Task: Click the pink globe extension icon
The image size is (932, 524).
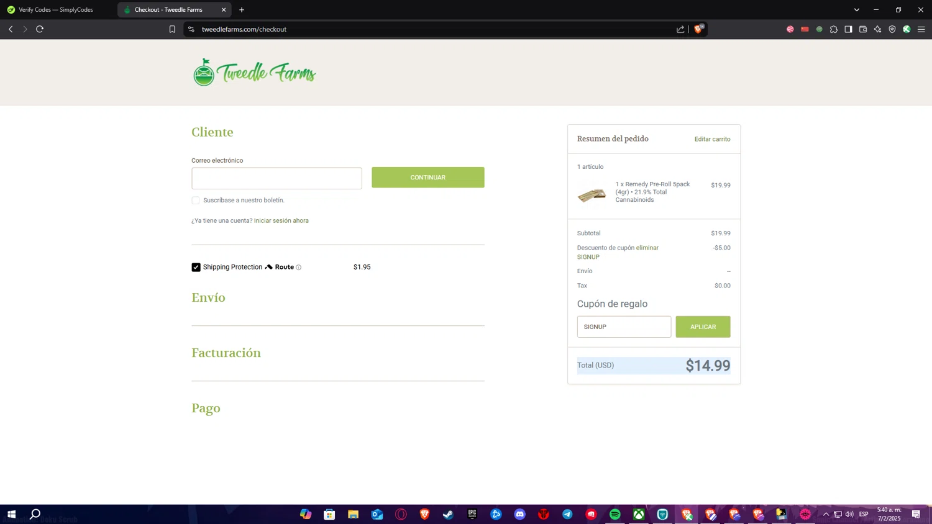Action: tap(790, 29)
